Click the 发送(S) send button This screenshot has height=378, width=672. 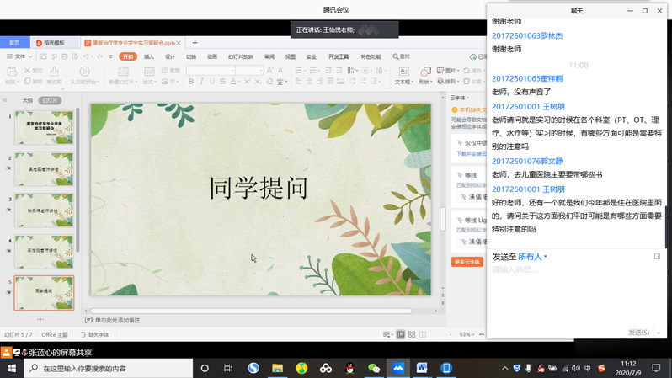[639, 333]
